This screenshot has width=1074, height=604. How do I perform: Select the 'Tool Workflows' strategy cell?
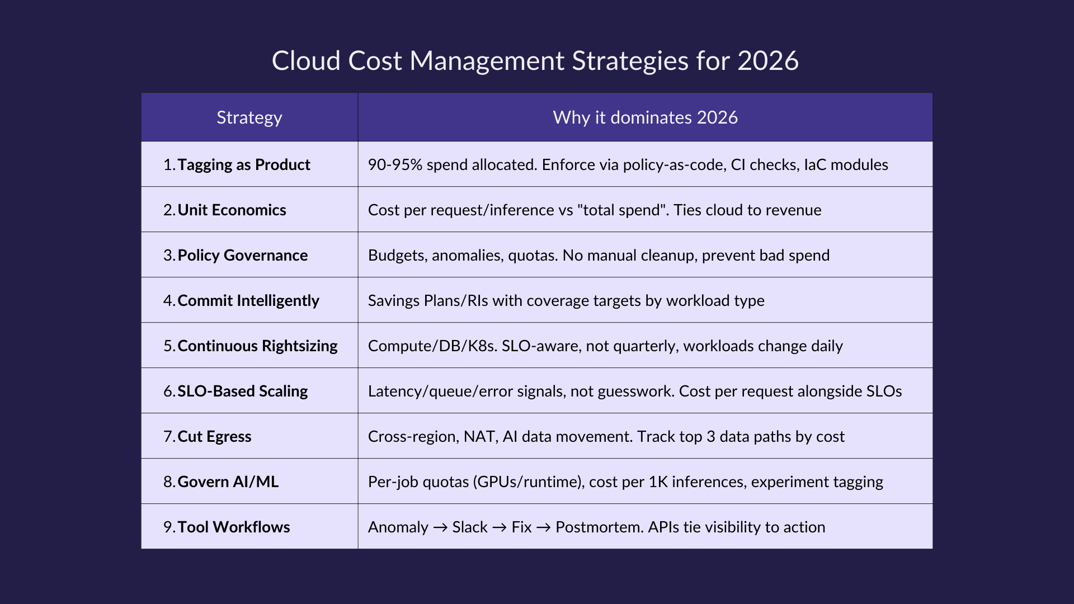point(233,527)
